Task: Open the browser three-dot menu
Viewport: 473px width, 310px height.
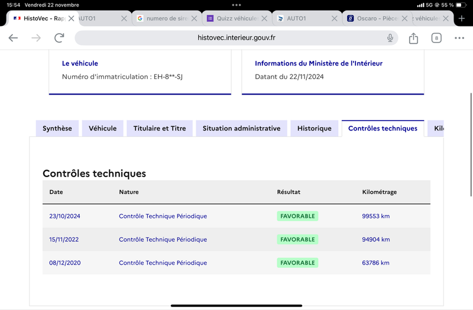Action: (x=459, y=38)
